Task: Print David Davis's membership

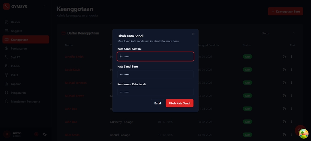Action: (x=284, y=70)
